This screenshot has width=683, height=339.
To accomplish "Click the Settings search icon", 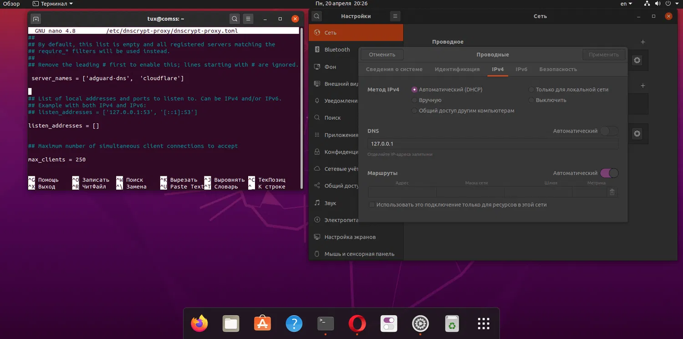I will 317,16.
